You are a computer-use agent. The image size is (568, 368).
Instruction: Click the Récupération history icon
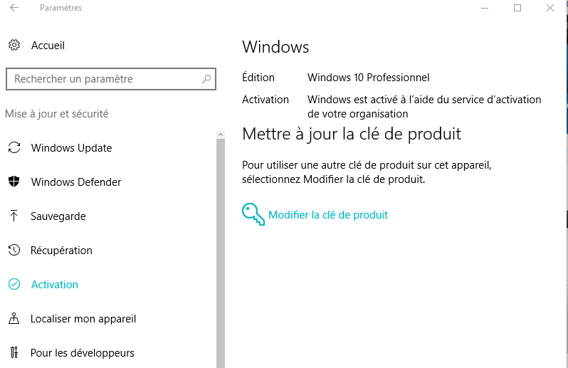(x=14, y=251)
